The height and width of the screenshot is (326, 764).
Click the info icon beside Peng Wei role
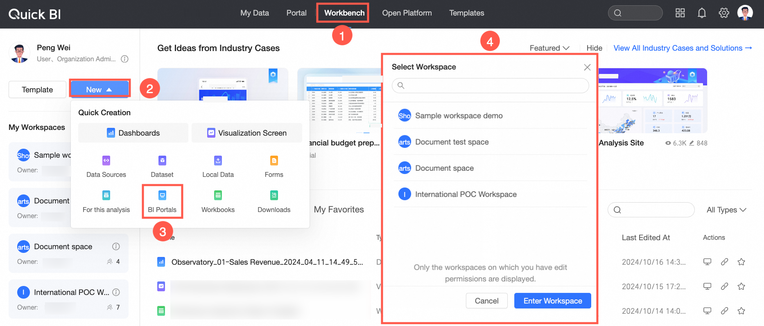click(x=125, y=59)
